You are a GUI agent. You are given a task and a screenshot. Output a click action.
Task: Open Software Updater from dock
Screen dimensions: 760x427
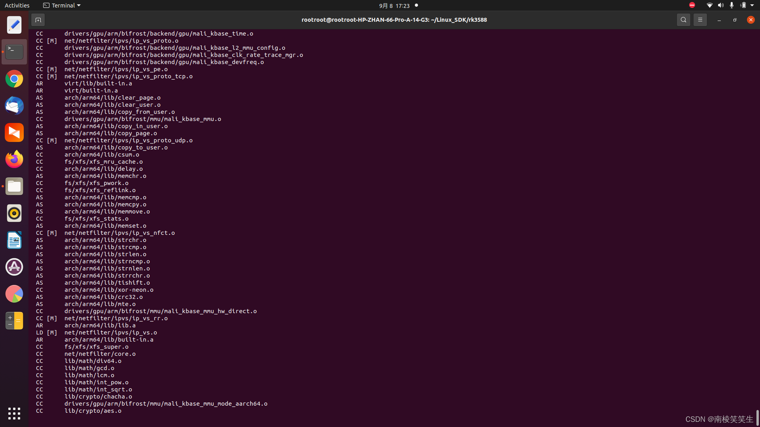pyautogui.click(x=14, y=267)
